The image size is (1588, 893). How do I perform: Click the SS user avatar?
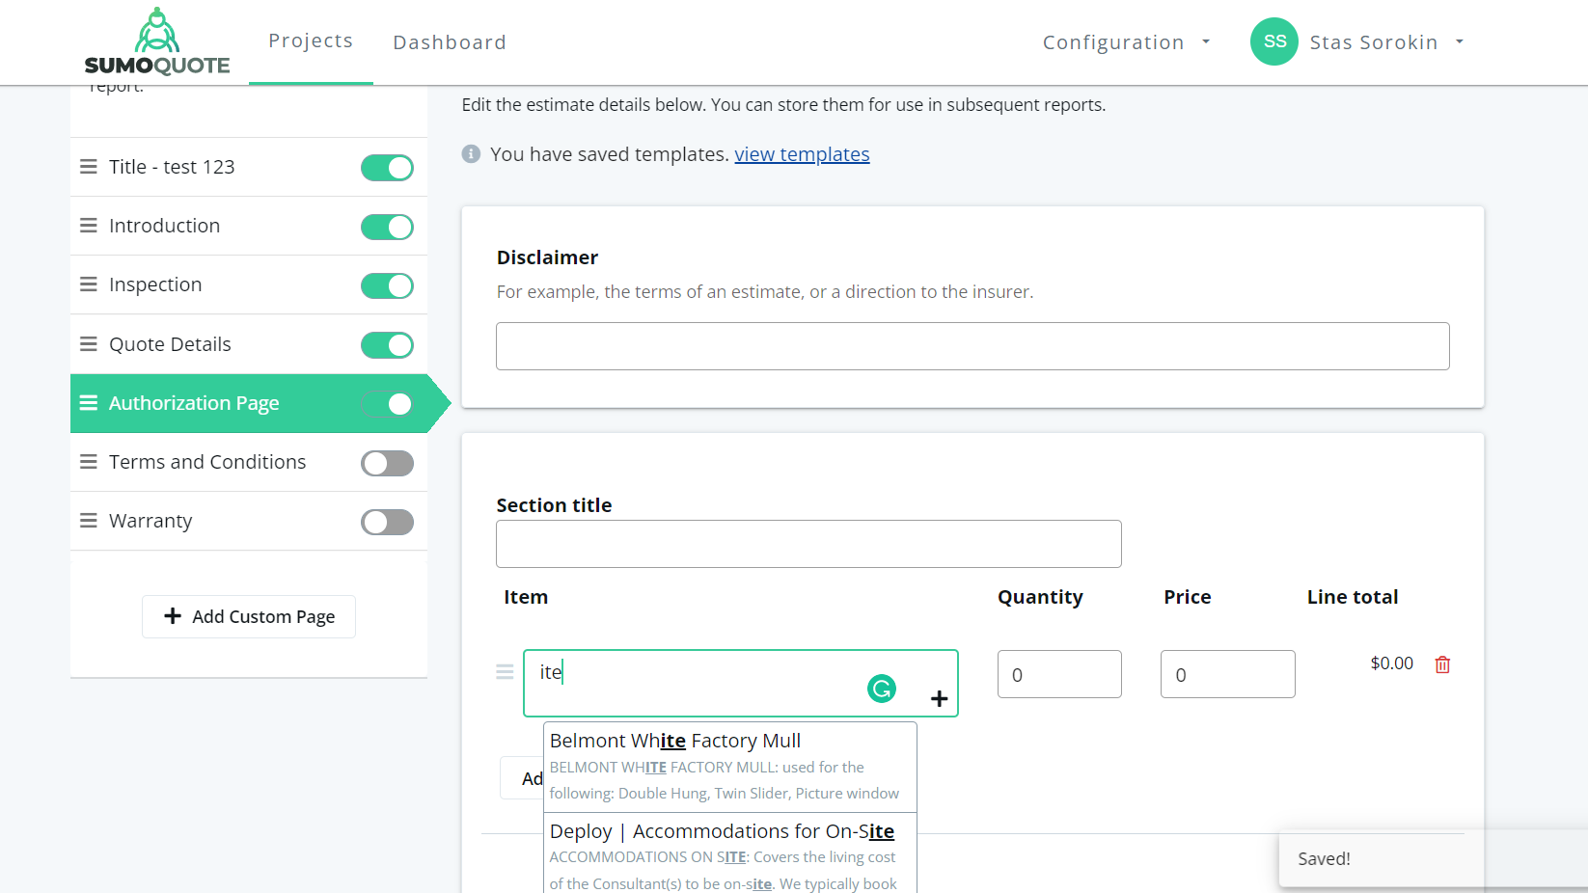tap(1273, 42)
